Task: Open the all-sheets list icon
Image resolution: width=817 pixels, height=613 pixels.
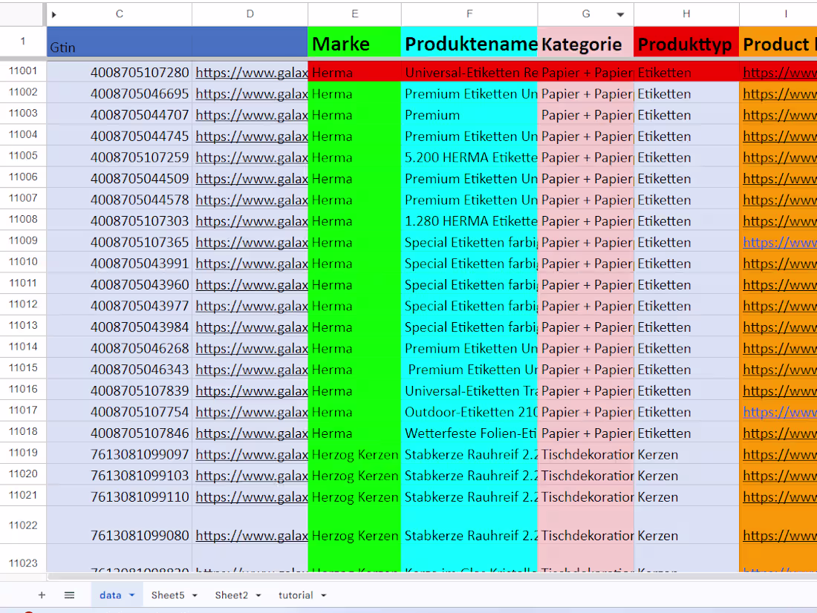Action: (69, 594)
